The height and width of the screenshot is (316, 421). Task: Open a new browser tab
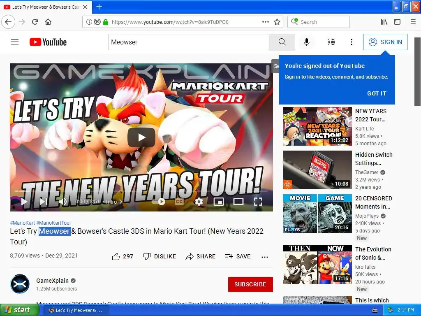(x=99, y=7)
